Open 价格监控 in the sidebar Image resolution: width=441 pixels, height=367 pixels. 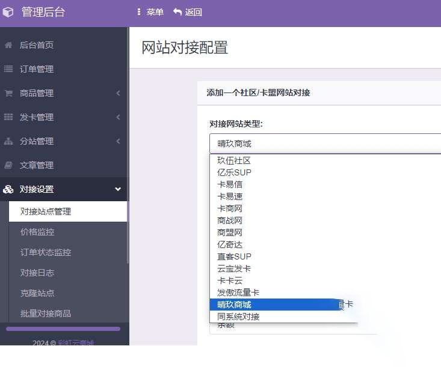pos(37,232)
